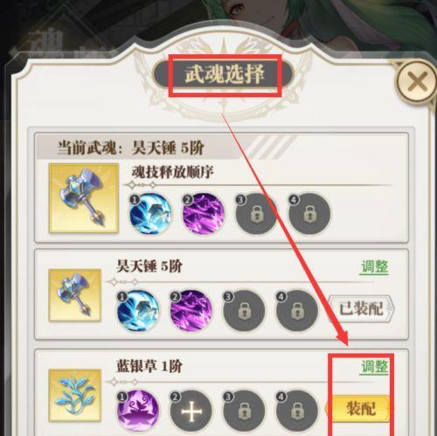The image size is (437, 436).
Task: Click 调整 link for 蓝银草 1阶
Action: tap(375, 367)
